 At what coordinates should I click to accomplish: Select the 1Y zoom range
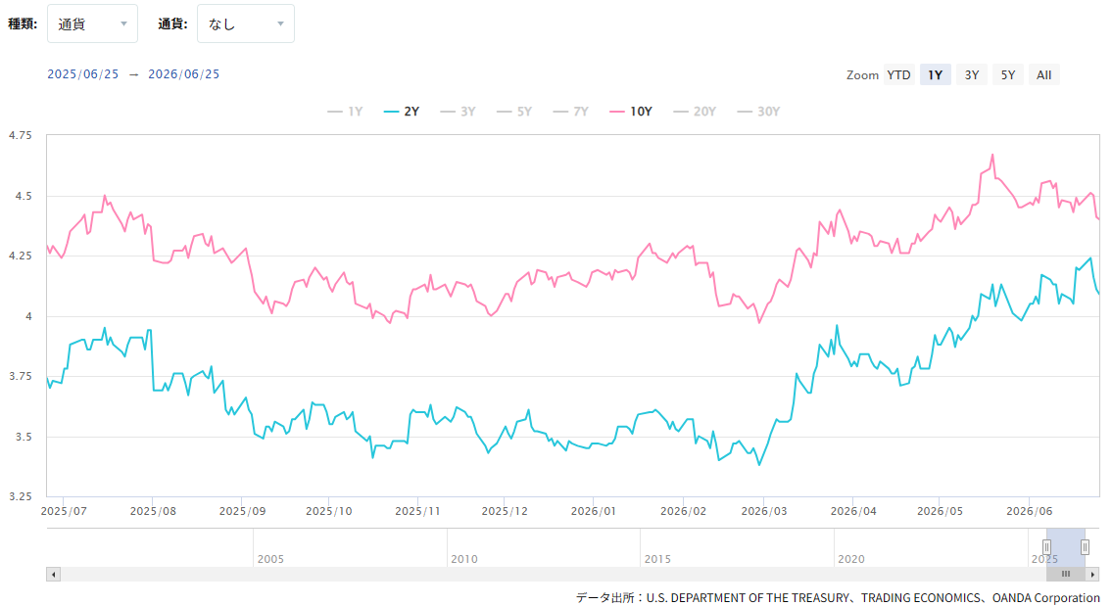tap(936, 75)
